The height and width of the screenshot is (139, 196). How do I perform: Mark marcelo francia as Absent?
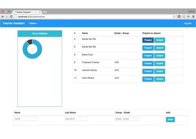click(x=160, y=71)
